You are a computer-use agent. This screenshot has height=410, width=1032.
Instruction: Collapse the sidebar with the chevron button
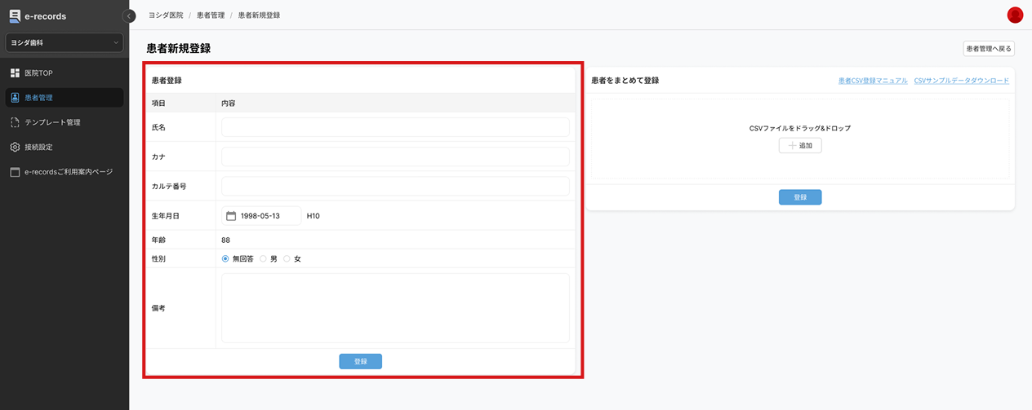tap(128, 16)
